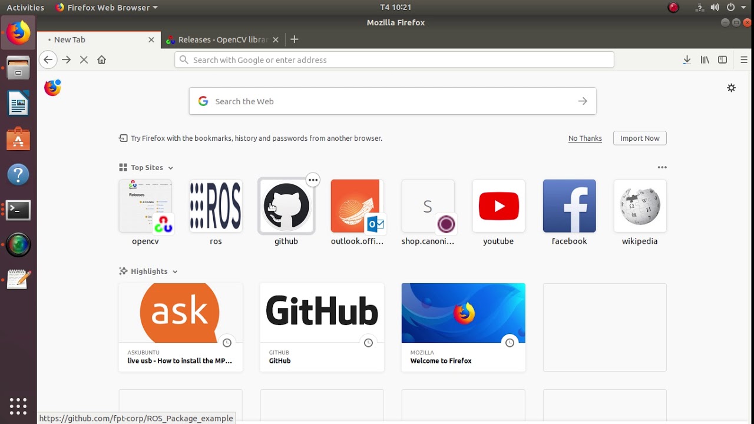Open LibreOffice Writer from the dock
The image size is (754, 424).
(18, 104)
